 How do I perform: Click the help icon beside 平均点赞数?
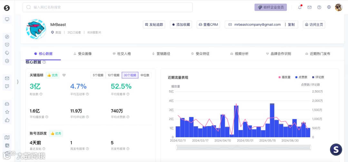pyautogui.click(x=128, y=117)
